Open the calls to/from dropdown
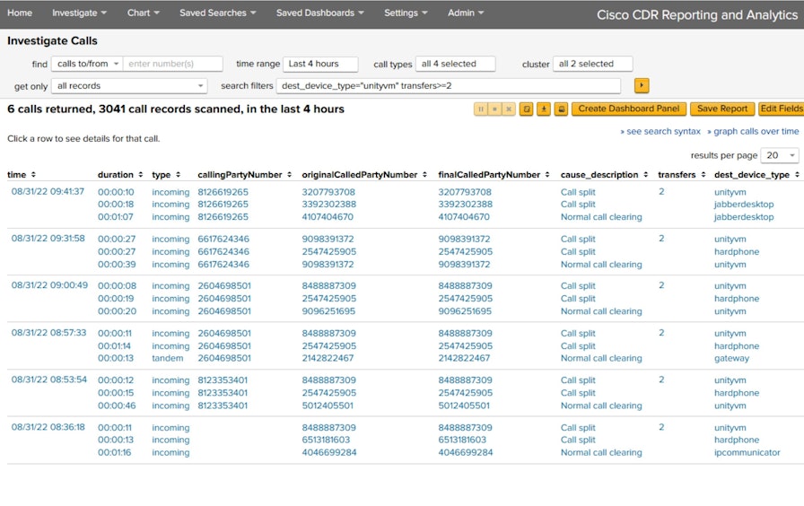This screenshot has height=506, width=804. [86, 64]
